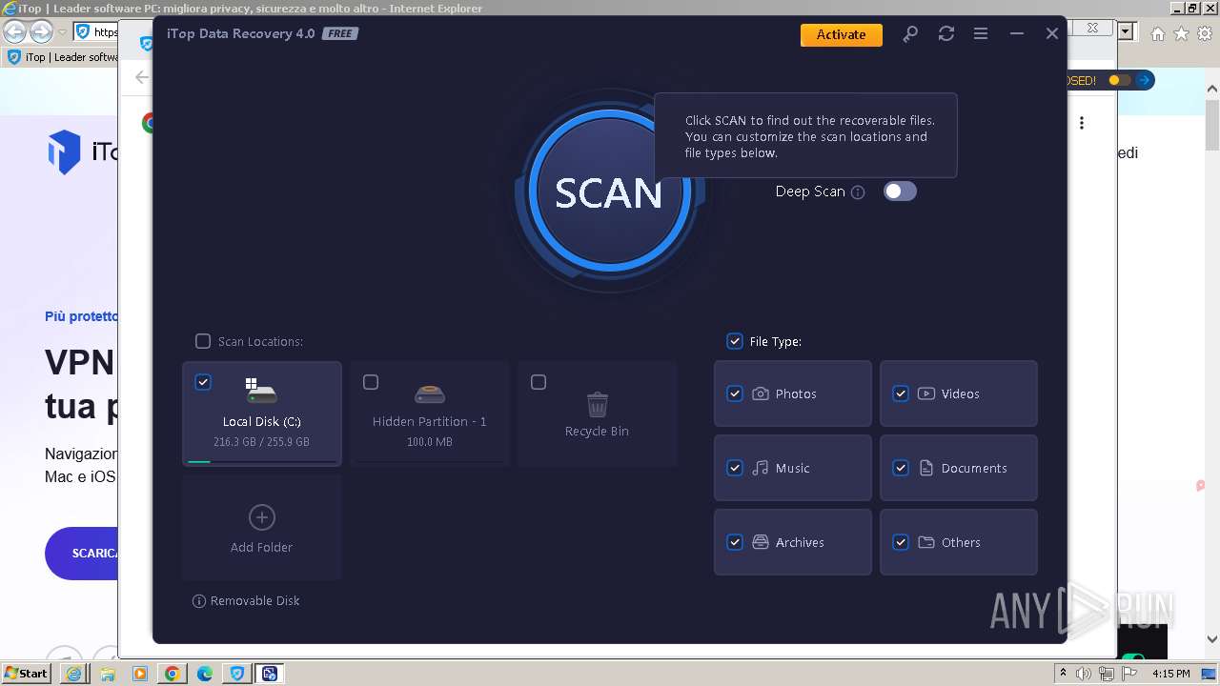Click the Add Folder plus icon
Viewport: 1220px width, 686px height.
click(262, 517)
